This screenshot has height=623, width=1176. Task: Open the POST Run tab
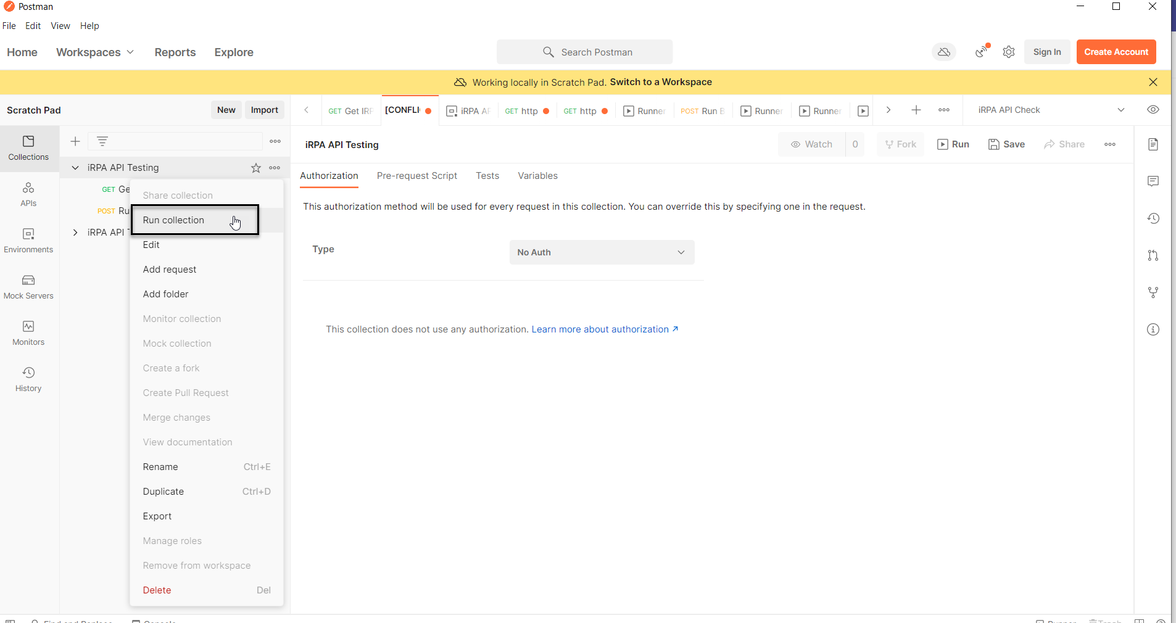pos(702,111)
